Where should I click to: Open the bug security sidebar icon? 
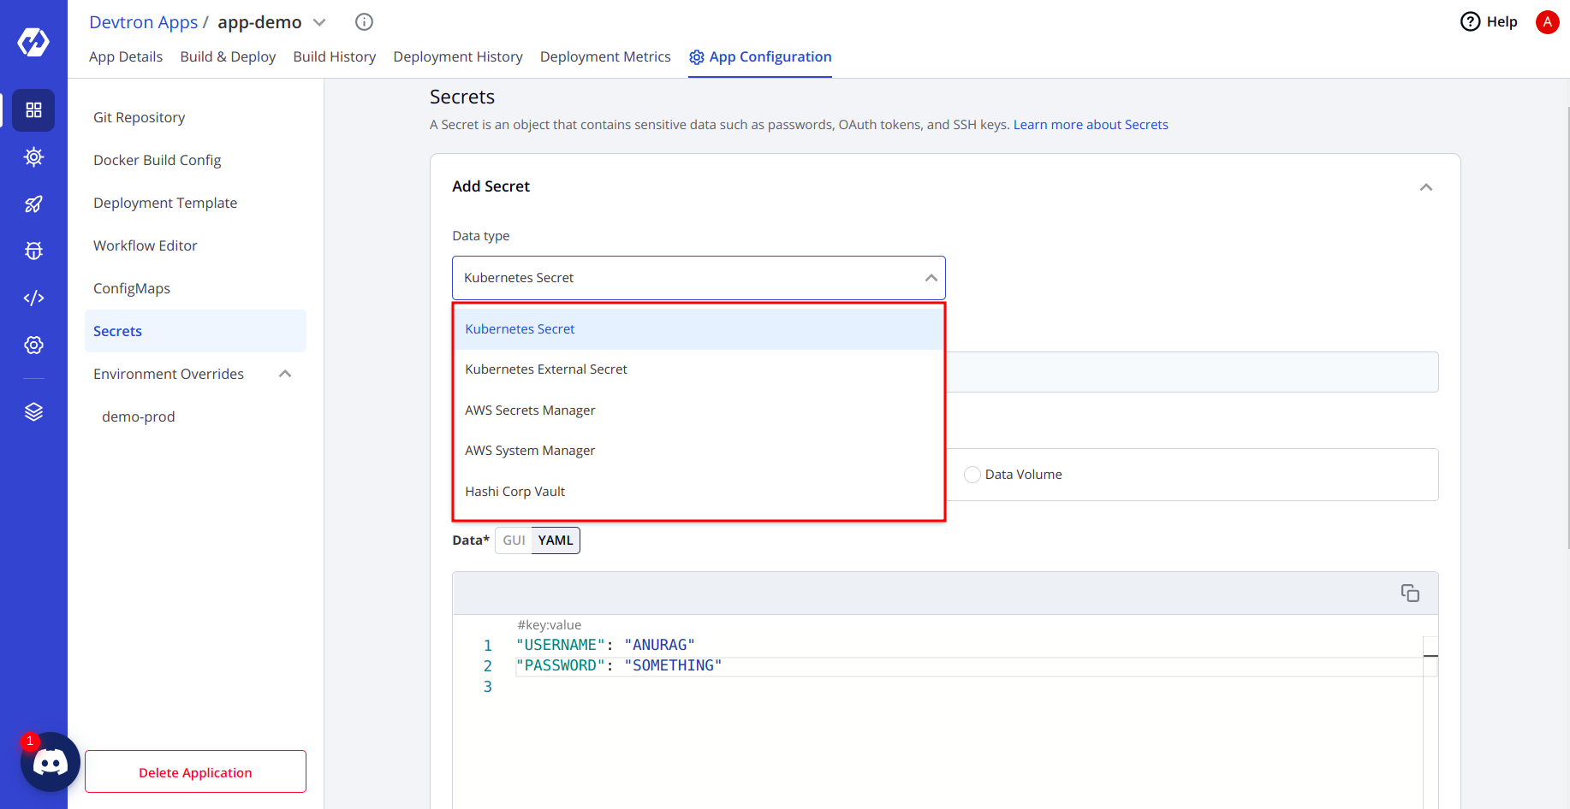33,251
